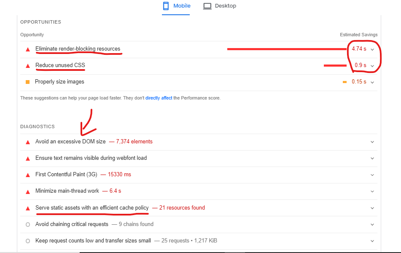Click gray circle beside Avoid chaining critical requests
Viewport: 401px width, 253px height.
coord(28,224)
